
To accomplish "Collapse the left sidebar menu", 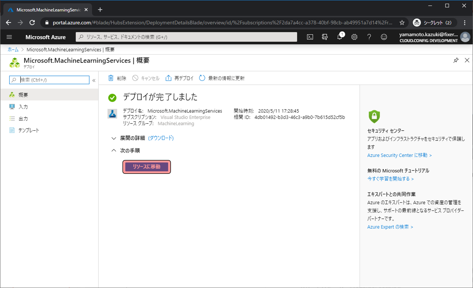I will point(94,80).
